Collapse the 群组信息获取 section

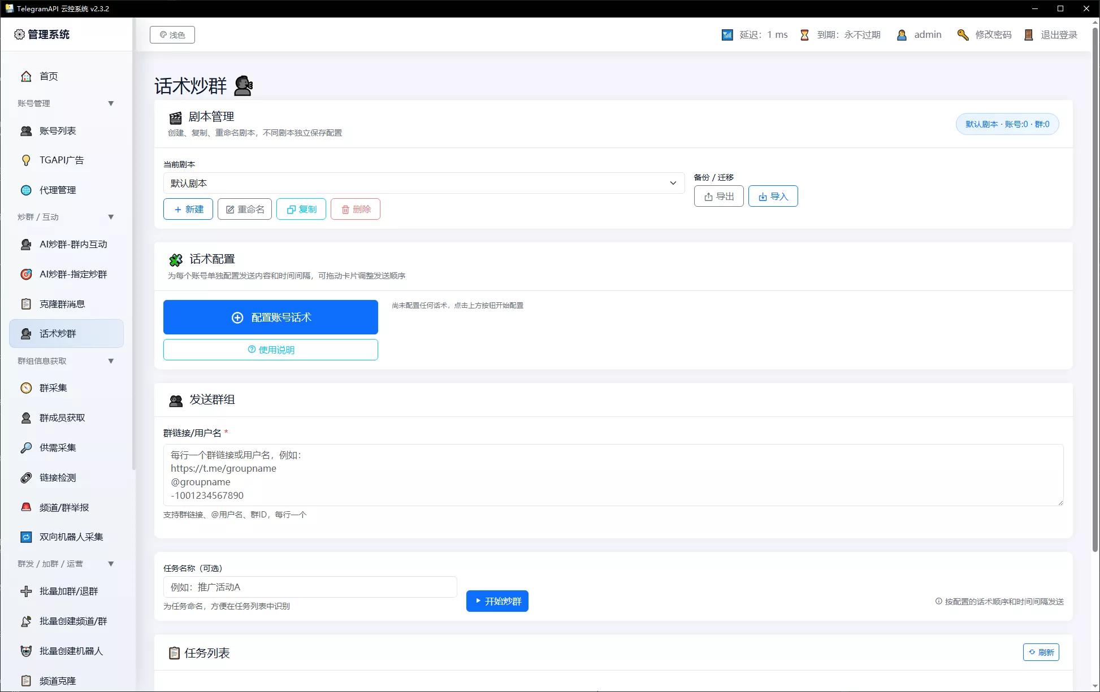pyautogui.click(x=111, y=361)
